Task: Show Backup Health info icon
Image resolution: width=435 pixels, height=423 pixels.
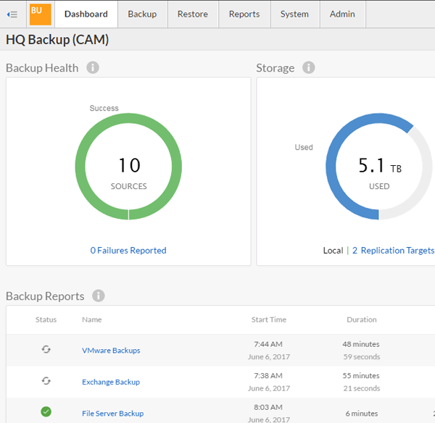Action: click(93, 67)
